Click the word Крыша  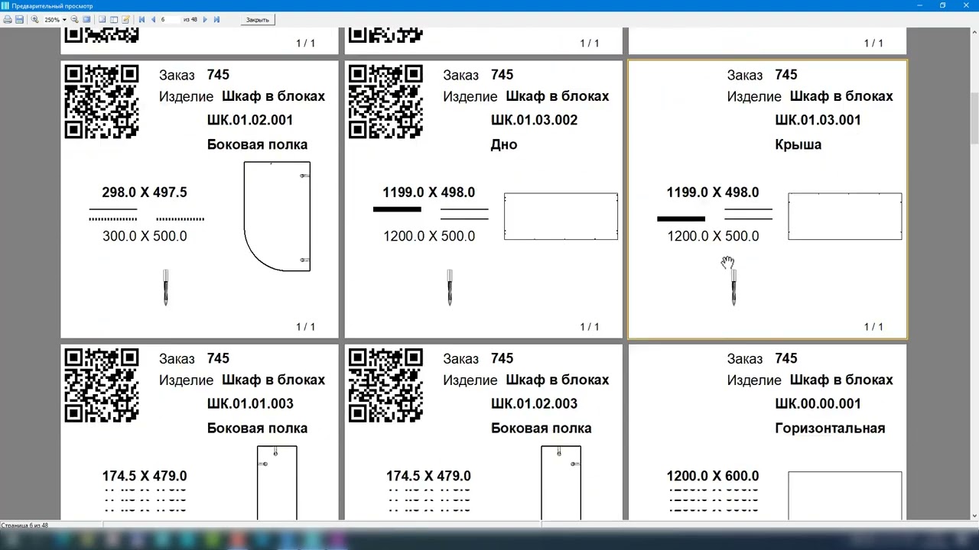[x=798, y=144]
